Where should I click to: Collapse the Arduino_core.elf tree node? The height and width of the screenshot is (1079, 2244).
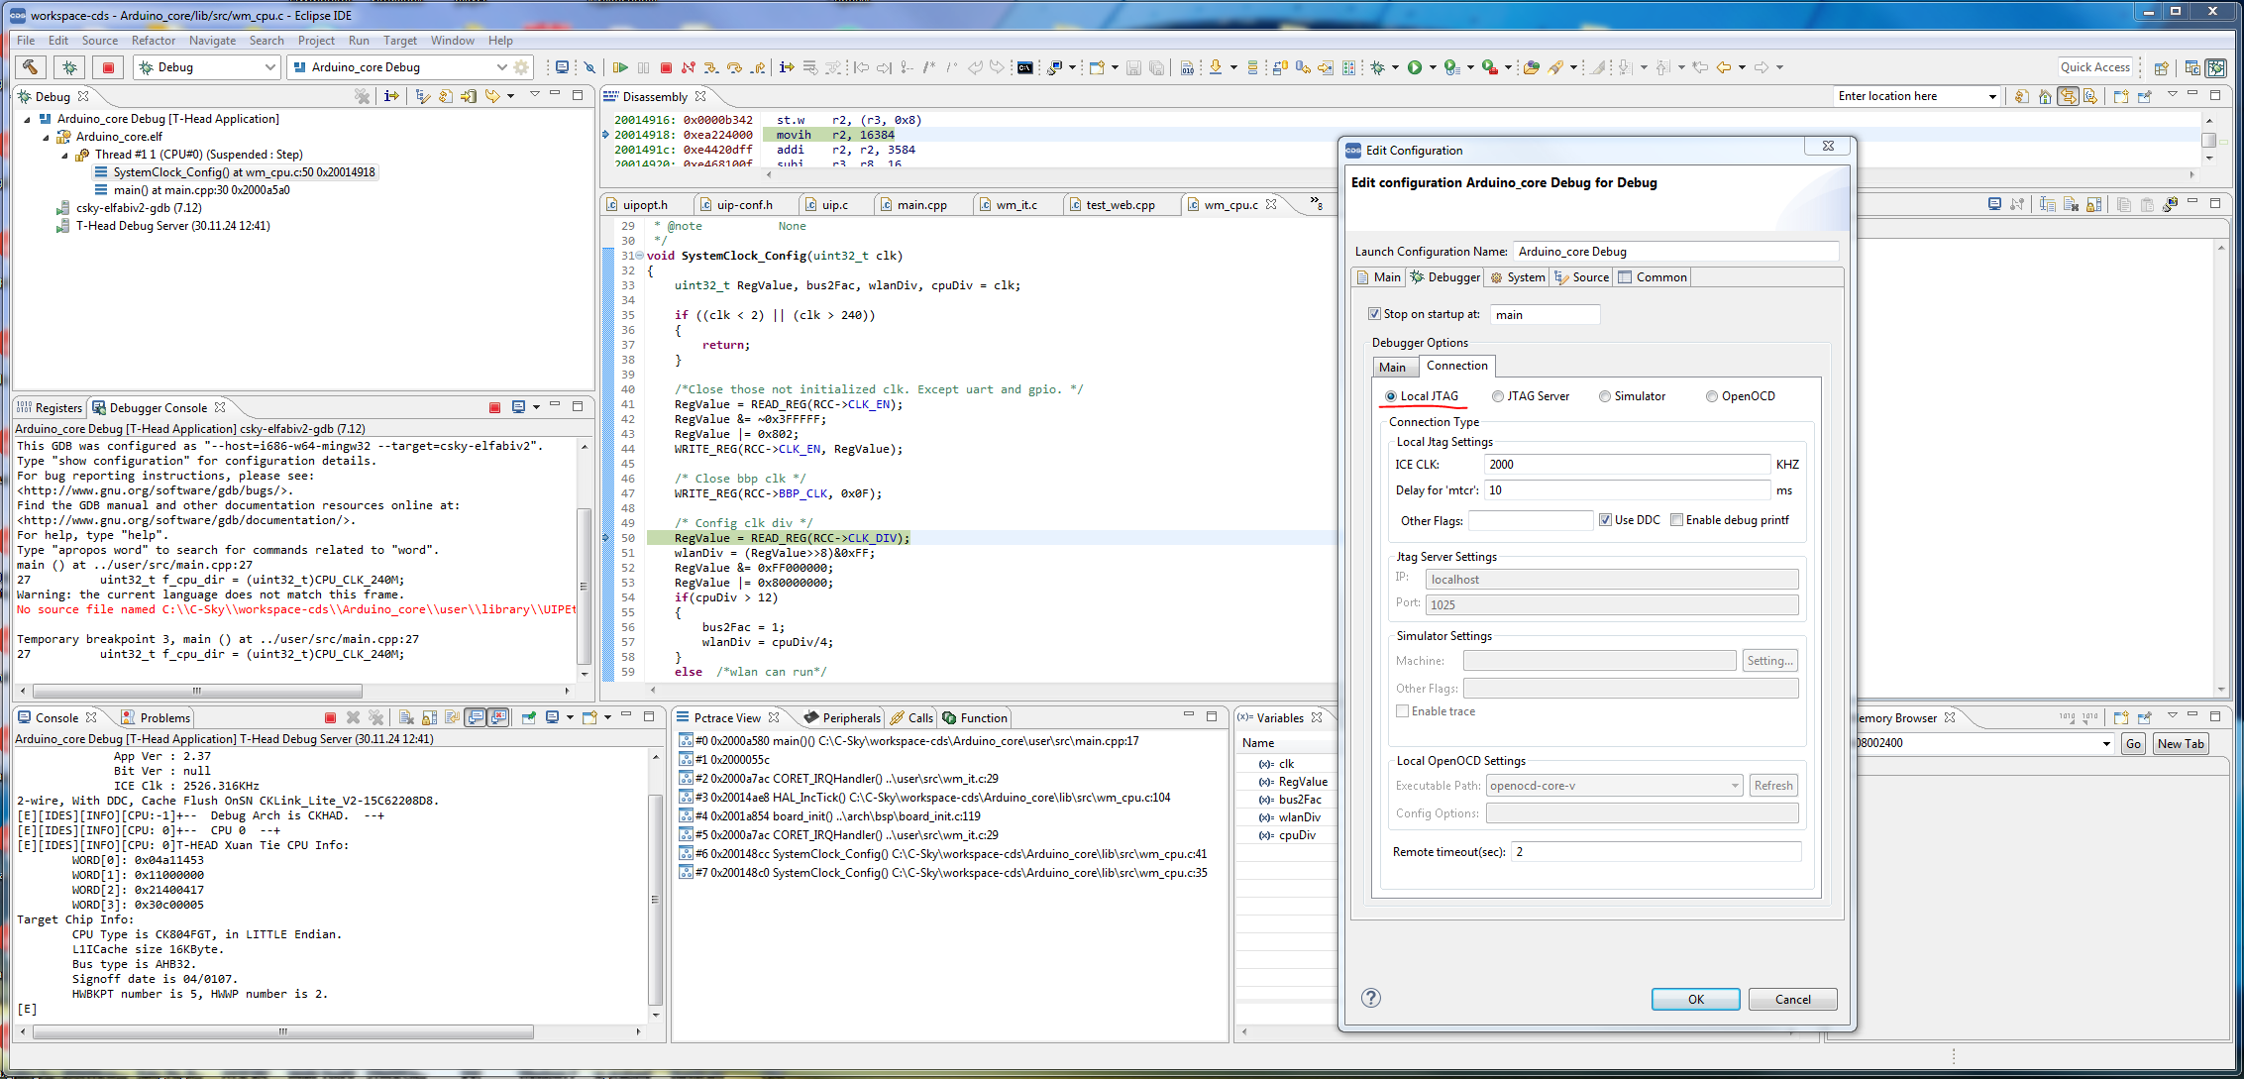47,137
